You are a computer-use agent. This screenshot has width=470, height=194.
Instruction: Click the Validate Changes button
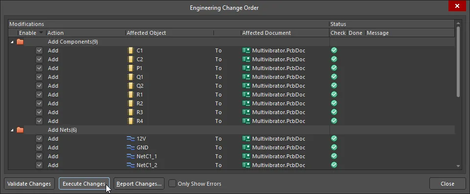(x=29, y=184)
